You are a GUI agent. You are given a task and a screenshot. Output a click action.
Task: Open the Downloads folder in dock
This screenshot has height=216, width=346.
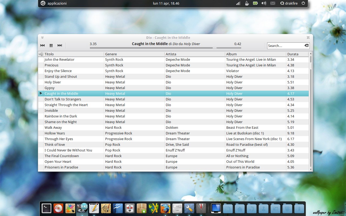pyautogui.click(x=299, y=208)
